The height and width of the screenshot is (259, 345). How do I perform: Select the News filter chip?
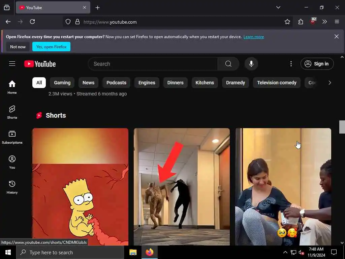click(x=89, y=83)
